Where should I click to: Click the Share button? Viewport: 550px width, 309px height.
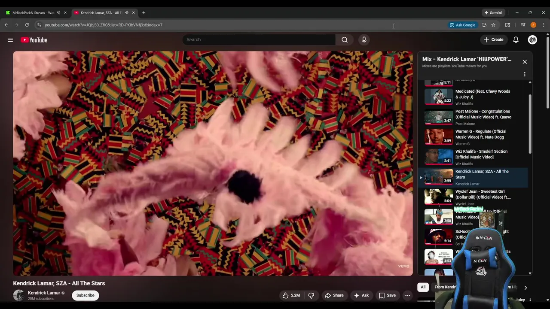pos(334,295)
